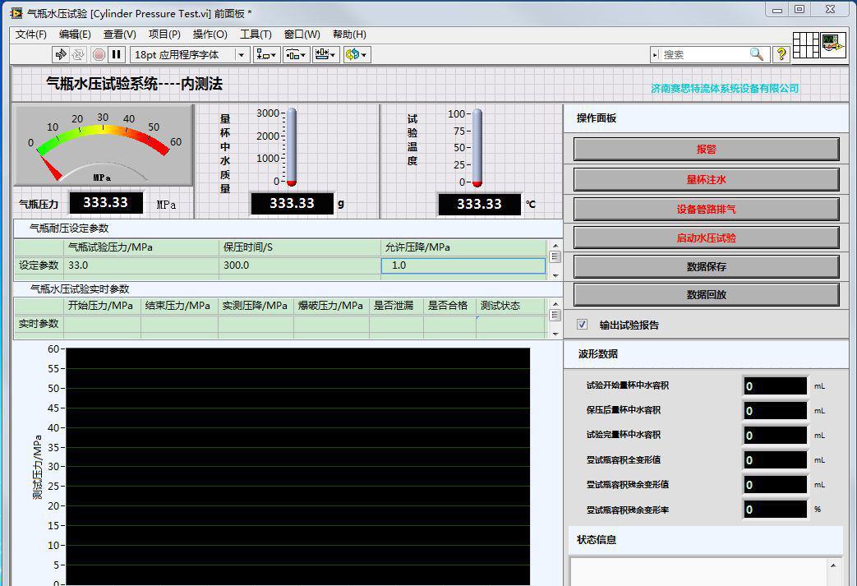857x586 pixels.
Task: Open the 项目(P) menu
Action: point(164,35)
